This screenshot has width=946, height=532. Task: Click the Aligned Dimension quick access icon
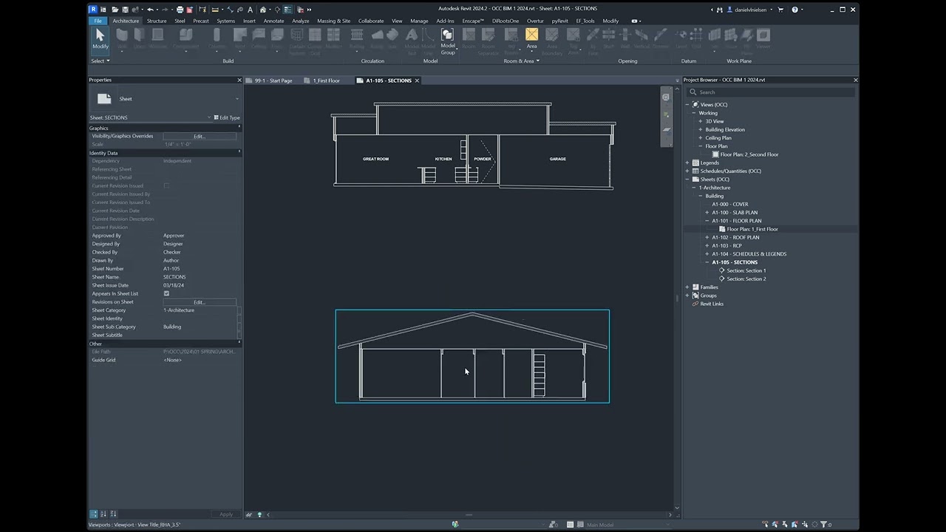[x=230, y=10]
